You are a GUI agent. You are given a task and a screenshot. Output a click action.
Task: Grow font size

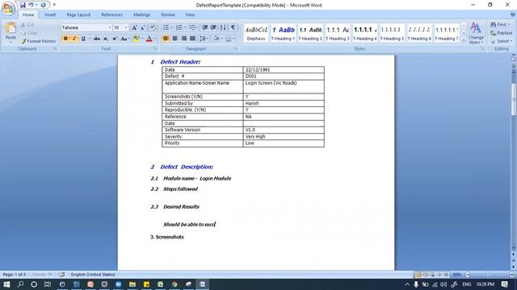(134, 28)
